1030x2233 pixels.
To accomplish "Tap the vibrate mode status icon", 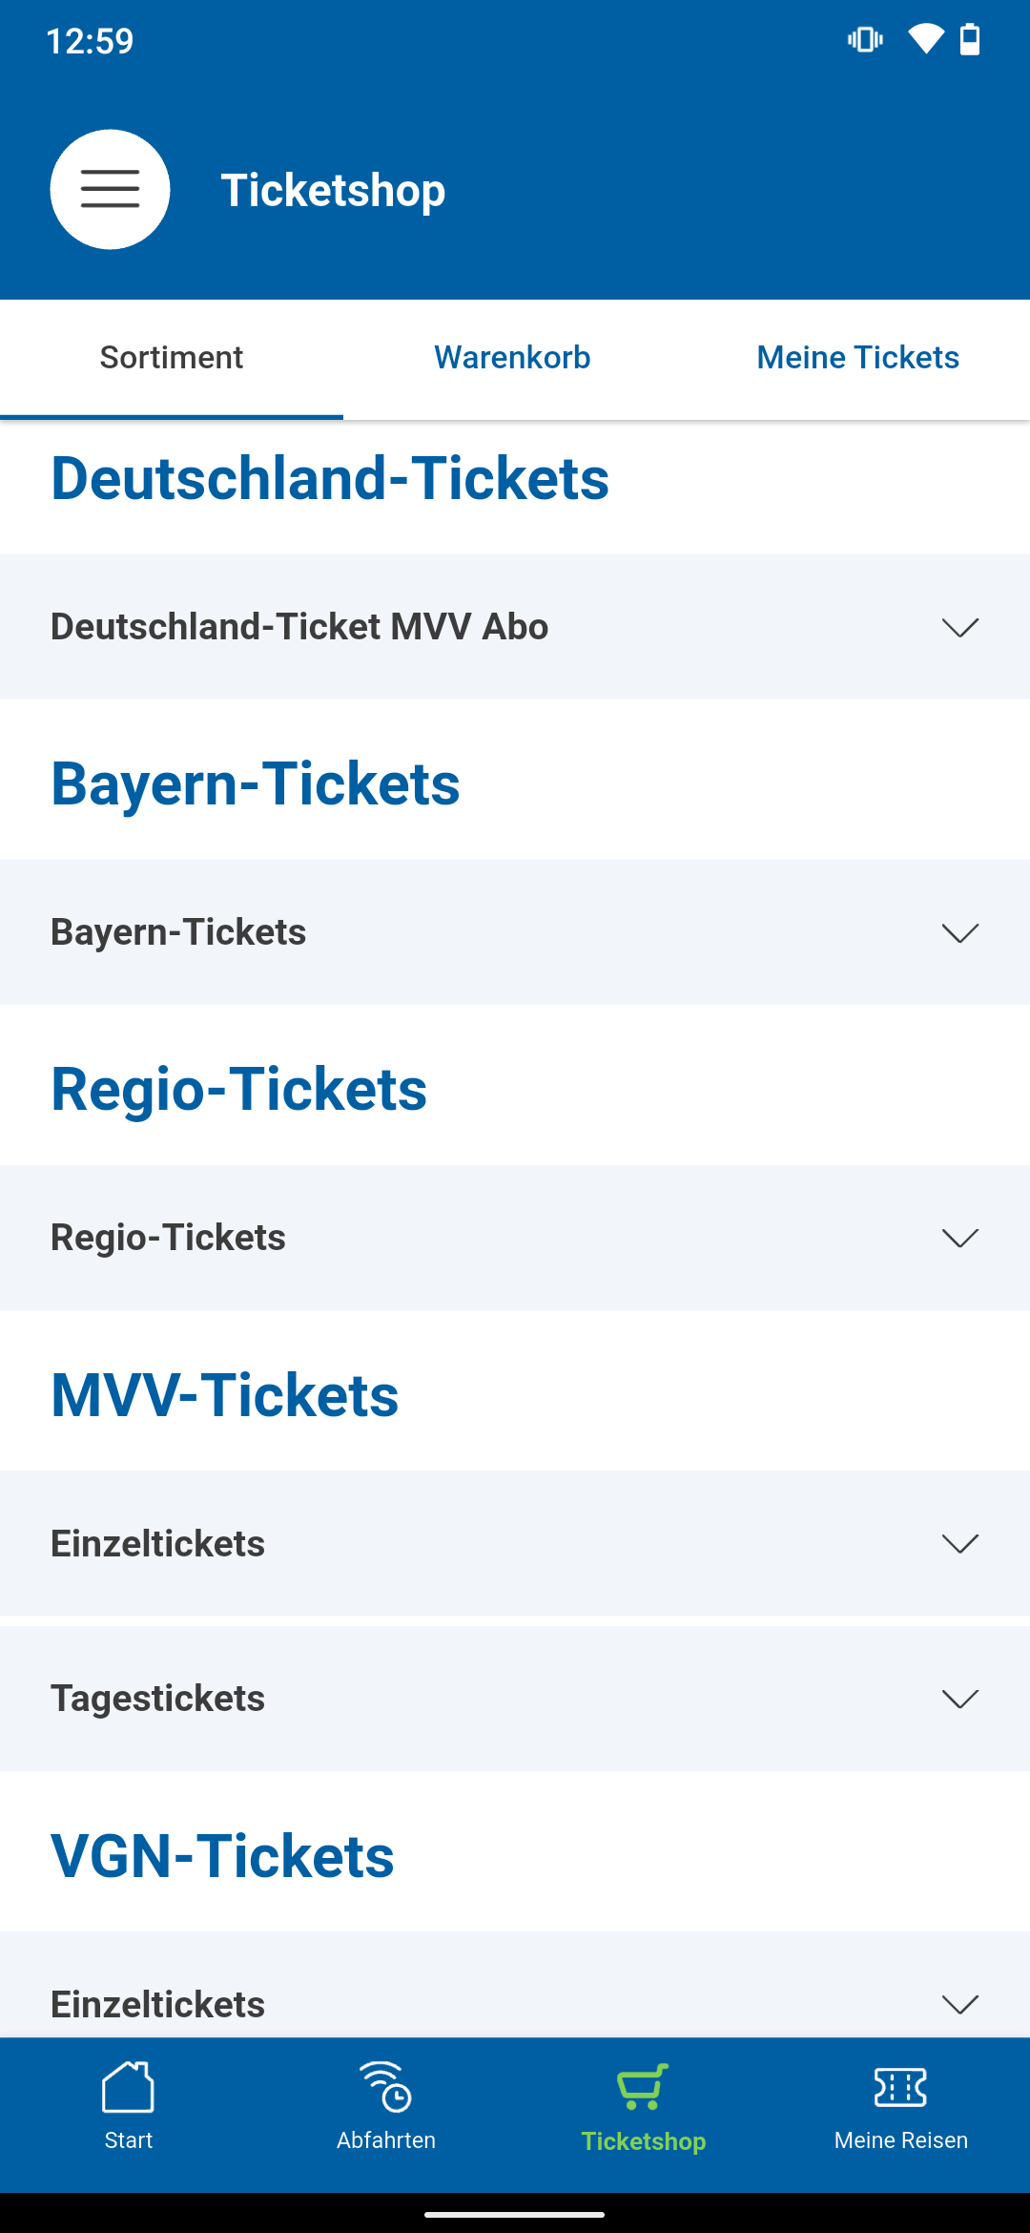I will pyautogui.click(x=865, y=39).
